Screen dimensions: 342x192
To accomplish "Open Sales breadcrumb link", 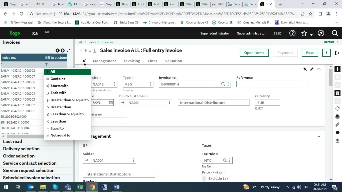I will click(92, 42).
